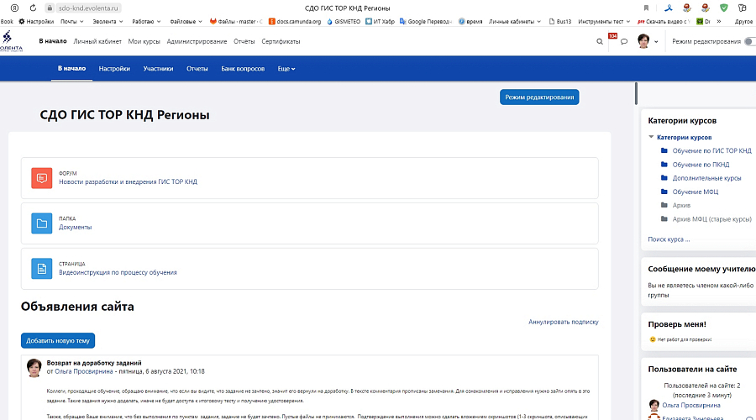Image resolution: width=756 pixels, height=420 pixels.
Task: Collapse the Категории курсов tree
Action: coord(651,137)
